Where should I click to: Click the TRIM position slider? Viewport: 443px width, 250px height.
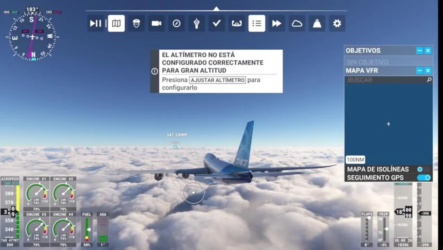(x=383, y=229)
